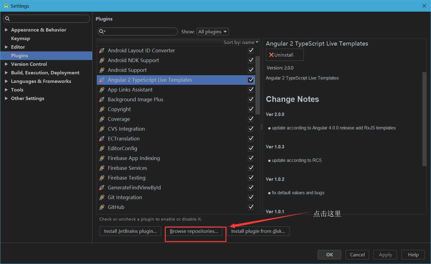
Task: Click the EditorConfig plugin icon
Action: [102, 148]
